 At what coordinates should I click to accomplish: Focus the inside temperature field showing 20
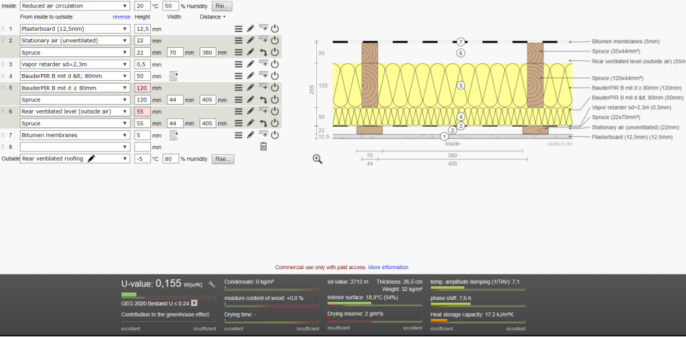(143, 6)
